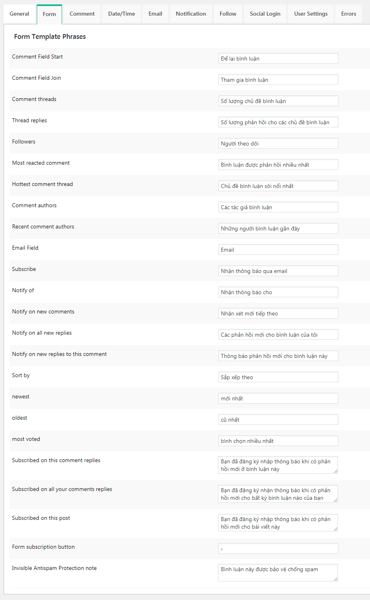
Task: Click the Email Field input box
Action: [x=278, y=250]
